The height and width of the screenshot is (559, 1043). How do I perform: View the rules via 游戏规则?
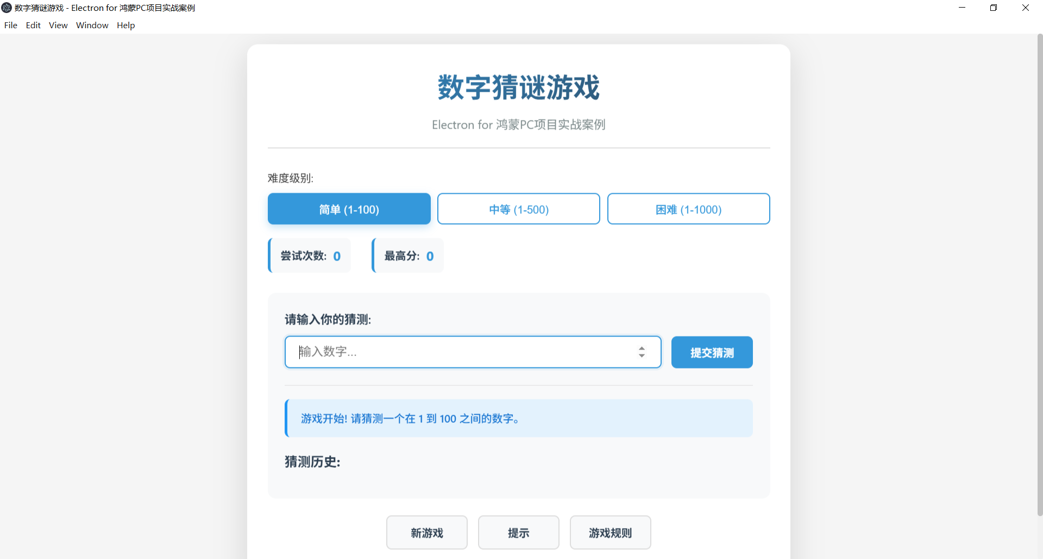point(610,532)
